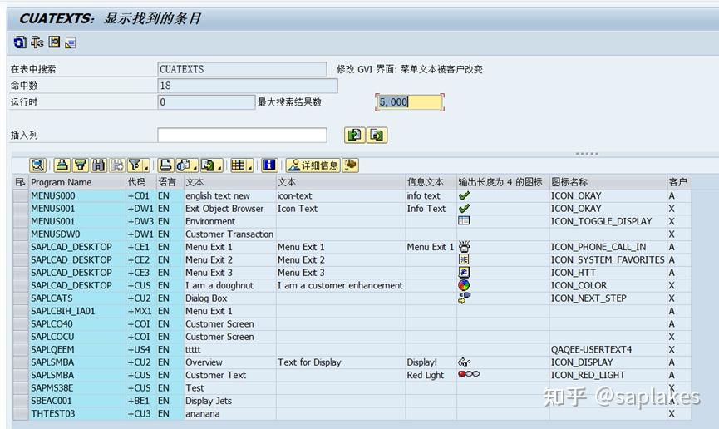Click the 代码 column header
719x429 pixels.
pyautogui.click(x=140, y=182)
